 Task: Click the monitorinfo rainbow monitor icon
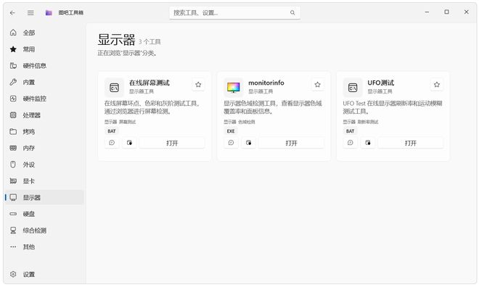tap(234, 88)
